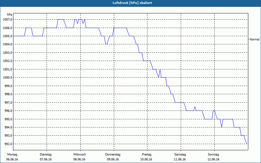Click the date 12.06.16
This screenshot has width=261, height=163.
point(213,159)
